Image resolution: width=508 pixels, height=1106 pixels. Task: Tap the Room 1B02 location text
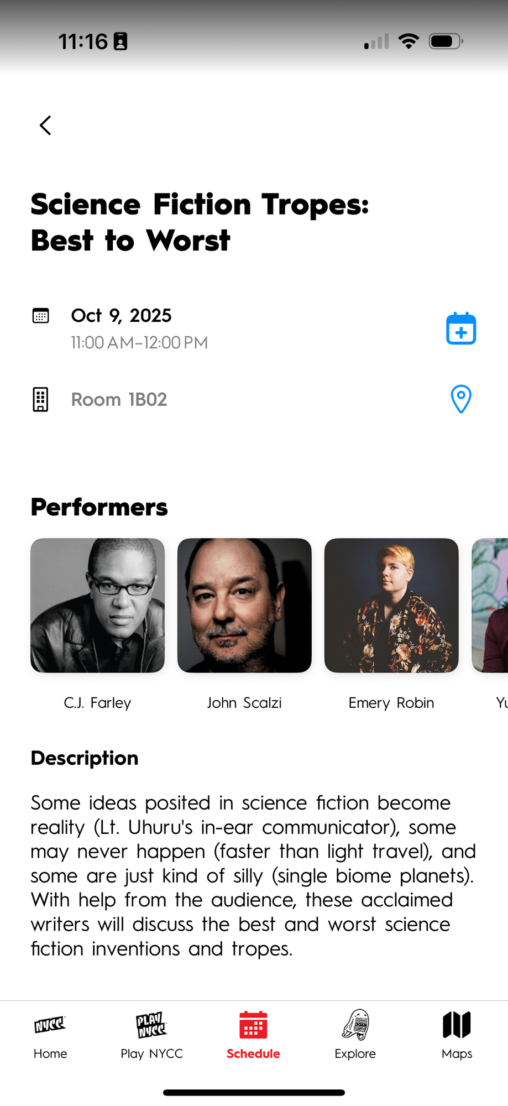[x=119, y=399]
